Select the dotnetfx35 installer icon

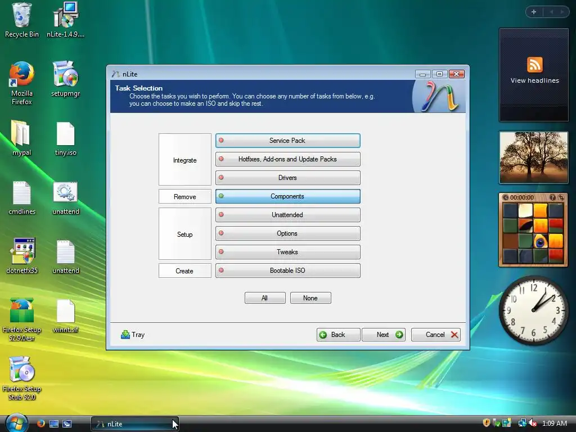(x=22, y=256)
